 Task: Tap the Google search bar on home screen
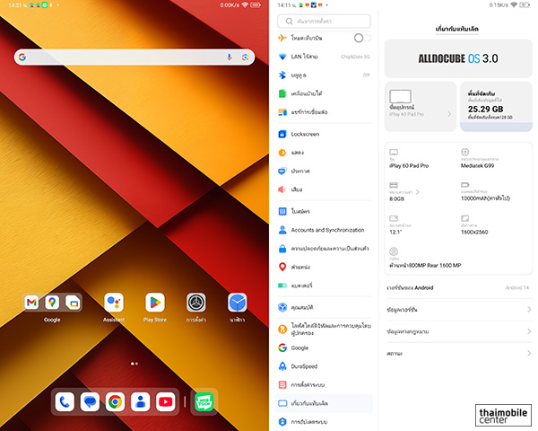coord(134,57)
